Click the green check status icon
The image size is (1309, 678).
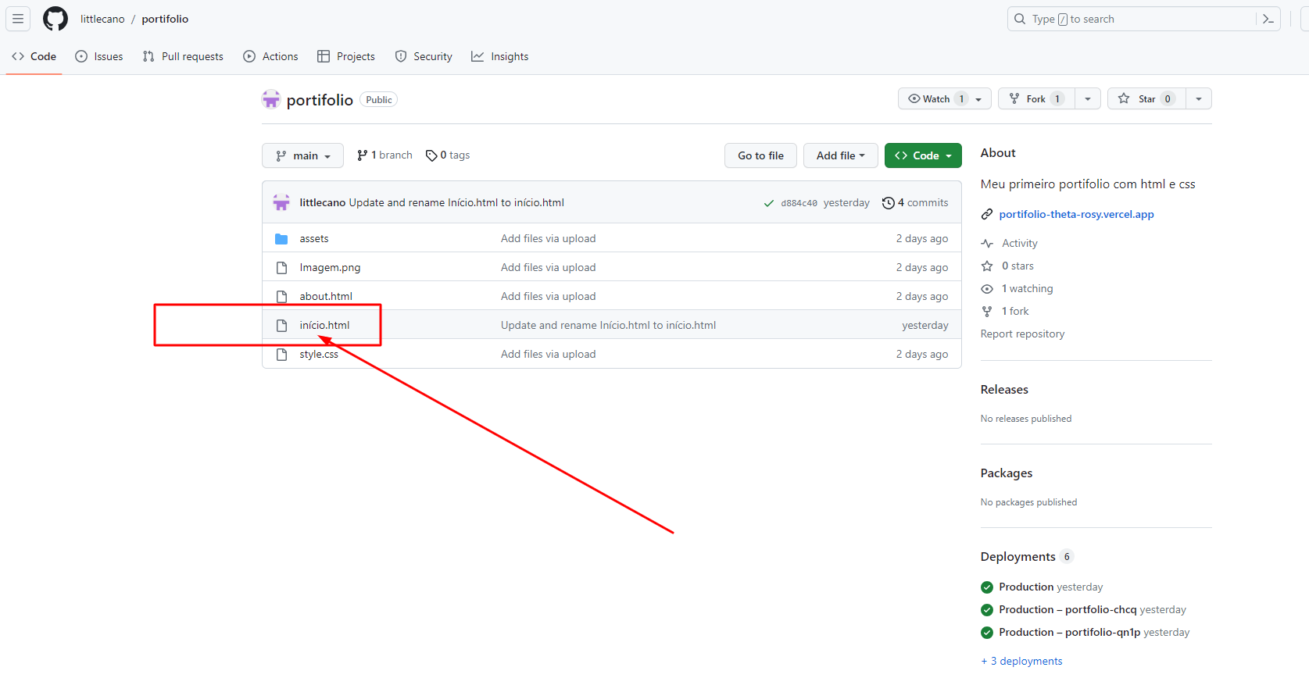(x=769, y=203)
